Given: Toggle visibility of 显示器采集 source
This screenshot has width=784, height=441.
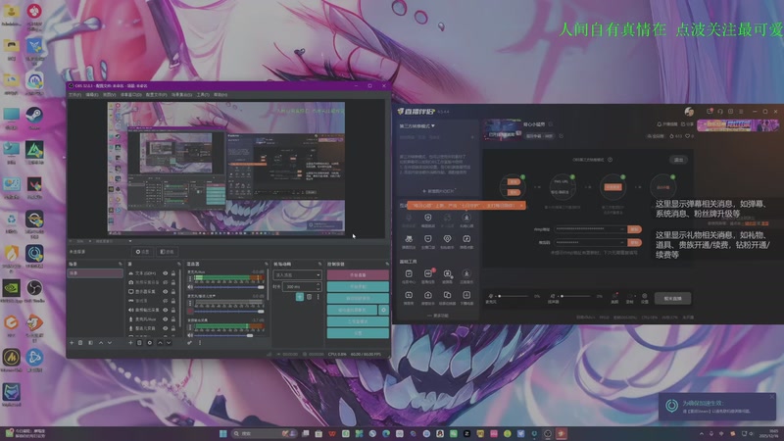Looking at the screenshot, I should pos(166,291).
